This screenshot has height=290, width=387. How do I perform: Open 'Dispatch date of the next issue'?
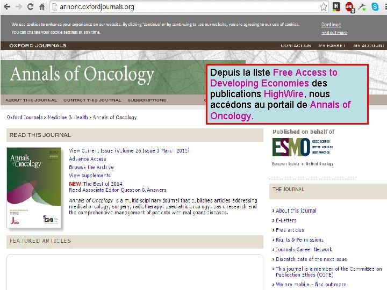[311, 259]
